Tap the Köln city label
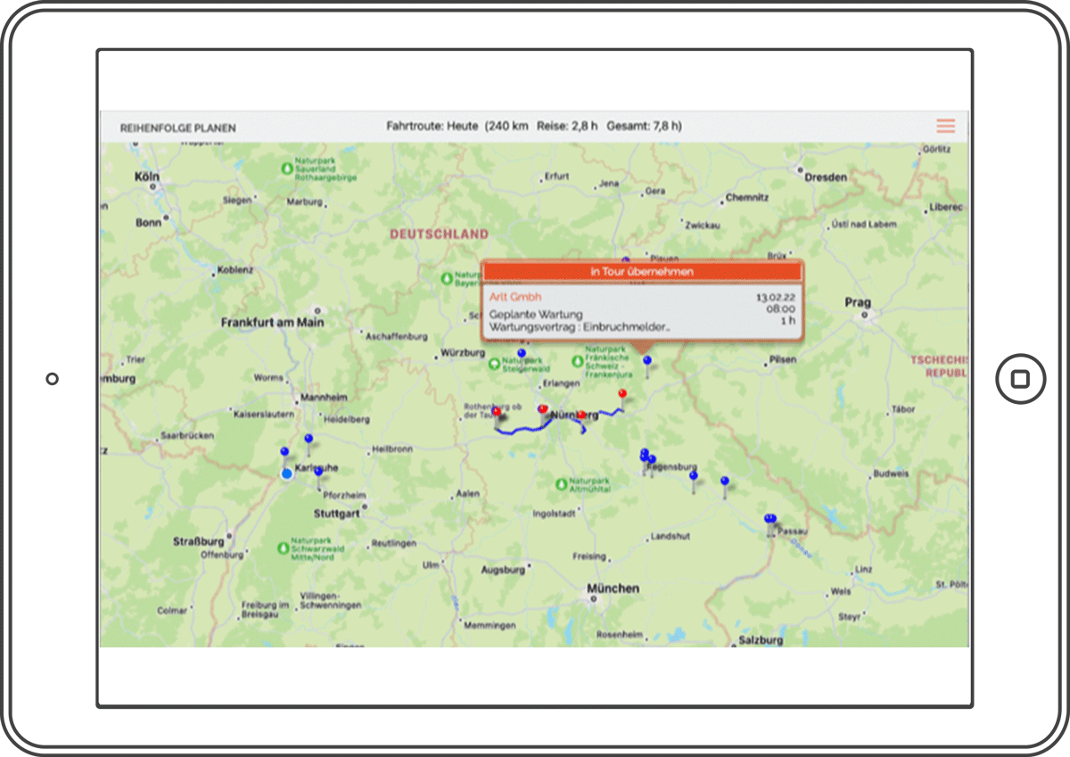This screenshot has width=1070, height=757. coord(147,177)
